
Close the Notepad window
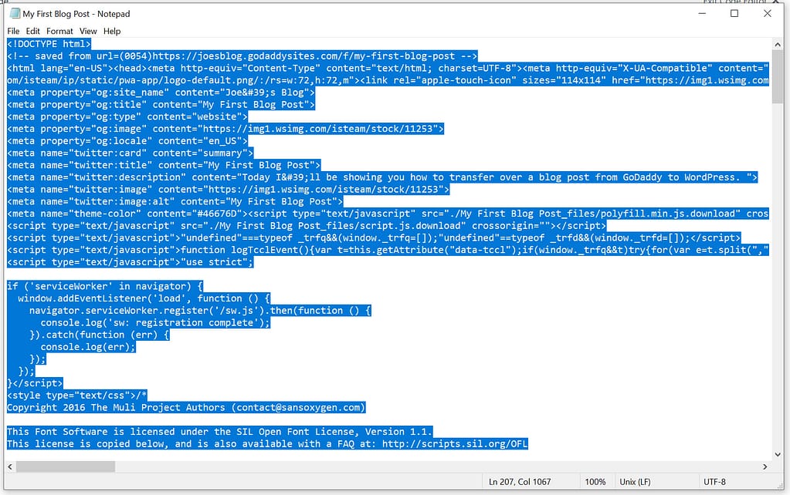pyautogui.click(x=767, y=14)
